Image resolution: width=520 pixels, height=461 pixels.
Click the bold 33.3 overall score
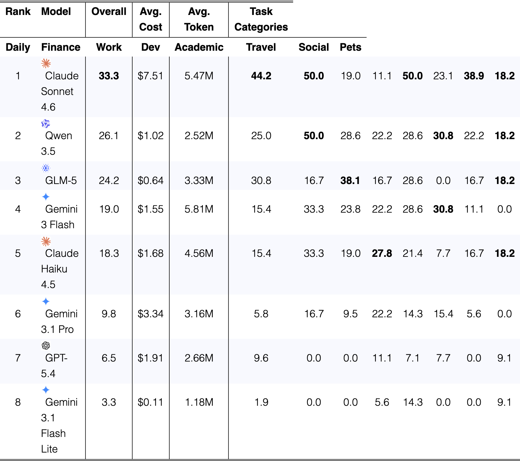click(x=109, y=76)
